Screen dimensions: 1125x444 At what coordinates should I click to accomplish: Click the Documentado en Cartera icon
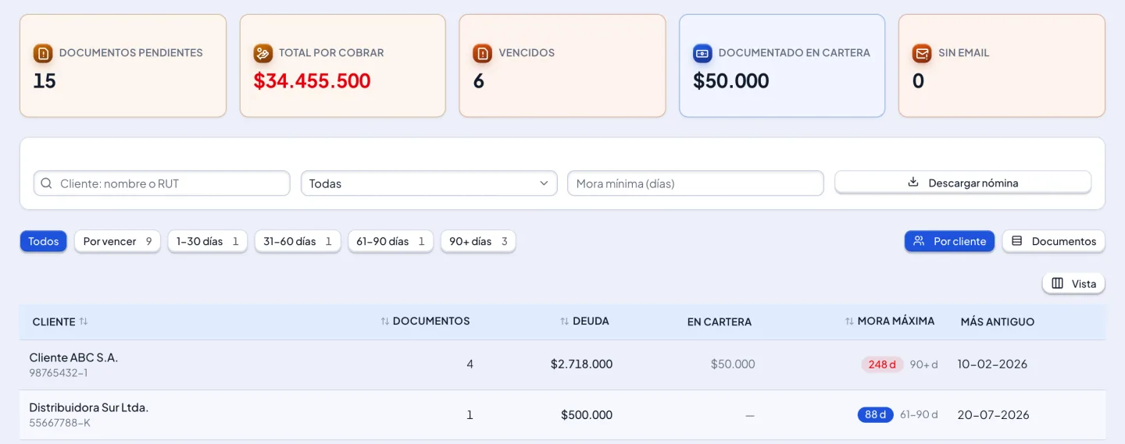click(x=702, y=53)
